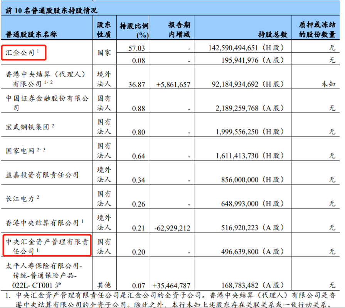
Task: Click the percentage value 0.07
Action: point(138,286)
